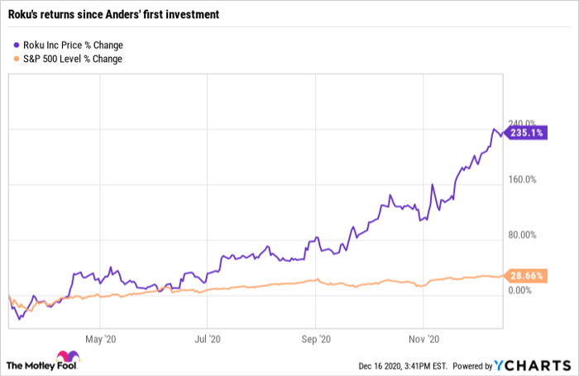Click the Nov '20 axis label
The image size is (579, 376).
425,338
